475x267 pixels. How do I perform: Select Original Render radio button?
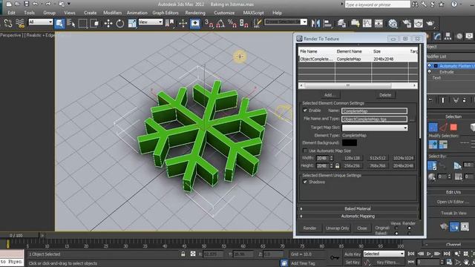pos(409,228)
